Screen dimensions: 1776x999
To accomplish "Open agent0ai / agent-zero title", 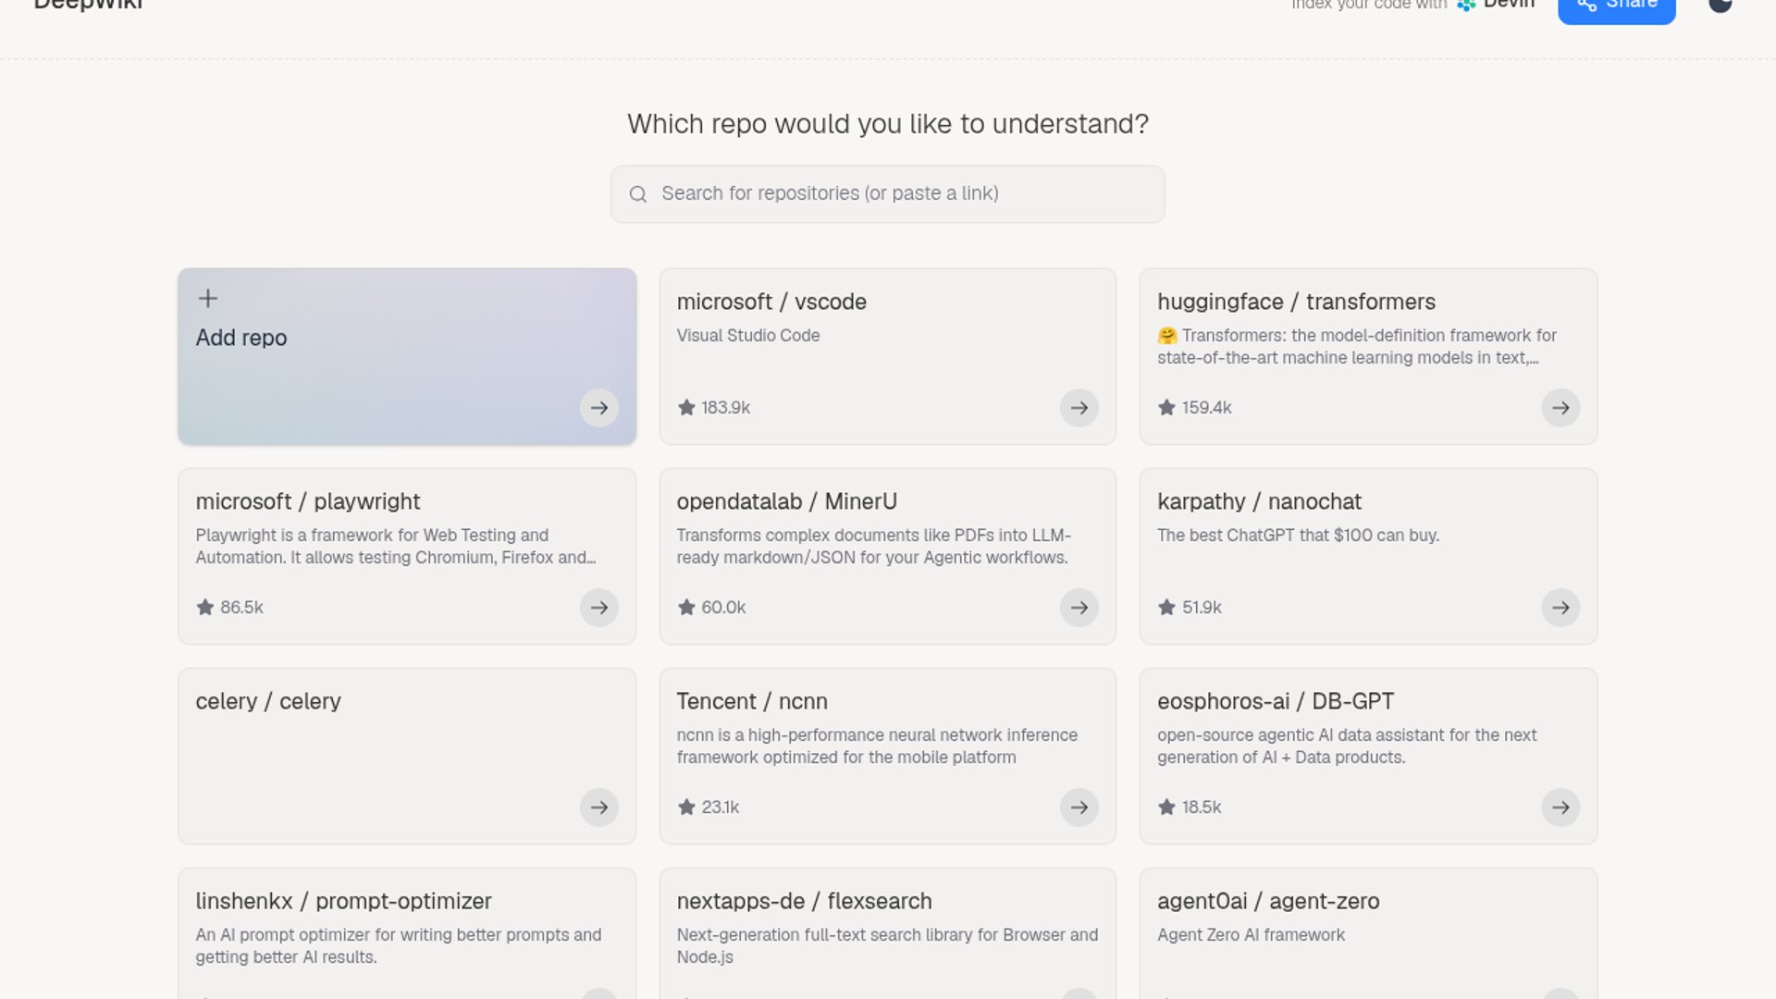I will [x=1268, y=901].
